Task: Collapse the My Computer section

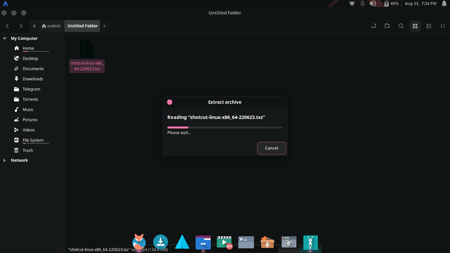Action: [x=4, y=38]
